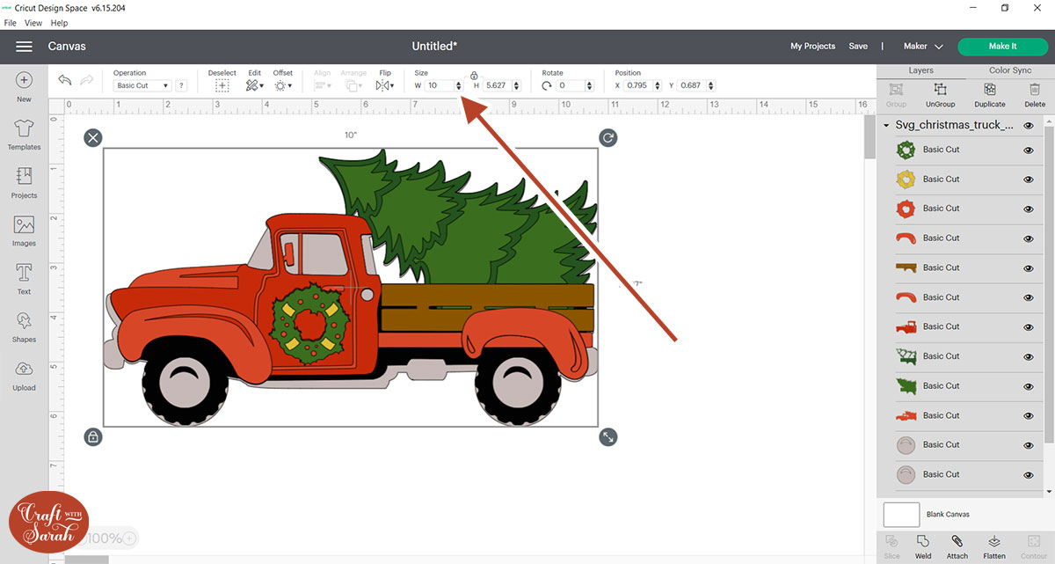Click the Weld tool icon
This screenshot has height=564, width=1055.
tap(923, 542)
